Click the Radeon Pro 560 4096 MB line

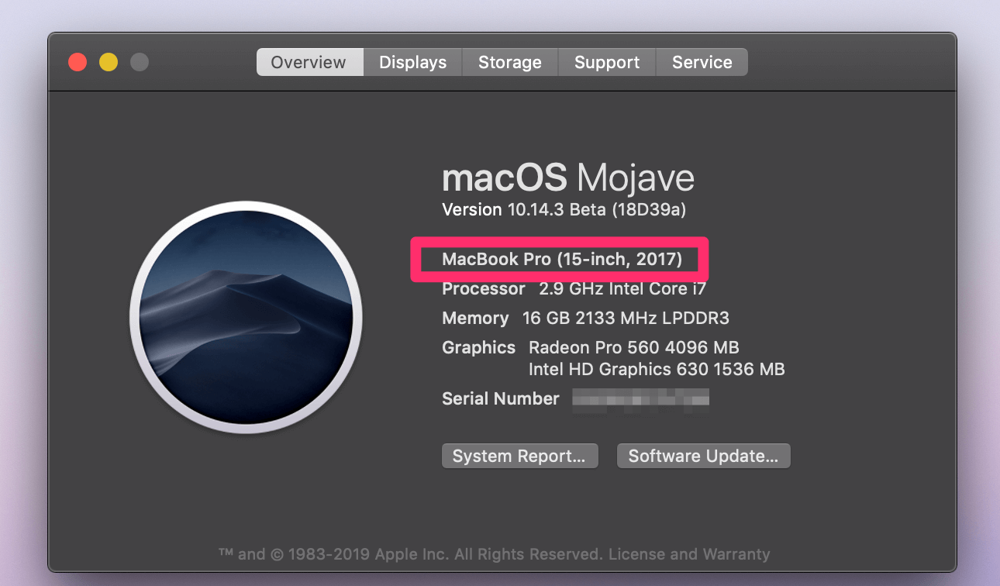click(633, 347)
